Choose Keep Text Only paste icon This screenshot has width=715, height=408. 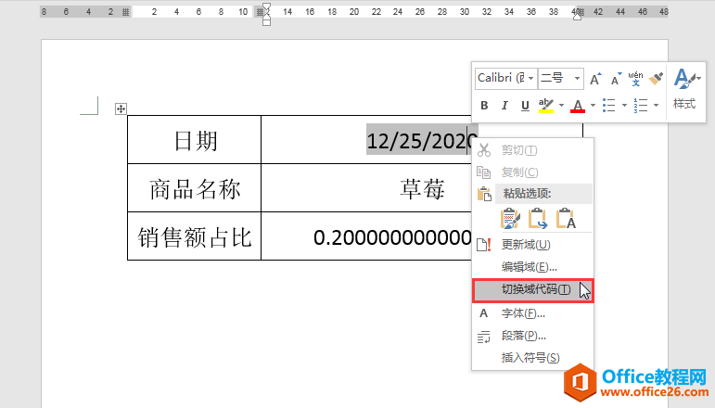point(566,219)
